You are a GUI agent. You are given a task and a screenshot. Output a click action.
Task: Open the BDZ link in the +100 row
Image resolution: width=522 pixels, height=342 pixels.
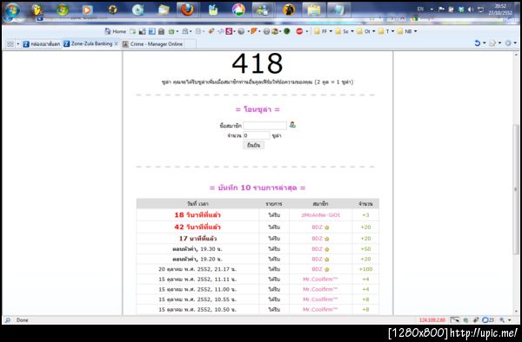(x=318, y=269)
